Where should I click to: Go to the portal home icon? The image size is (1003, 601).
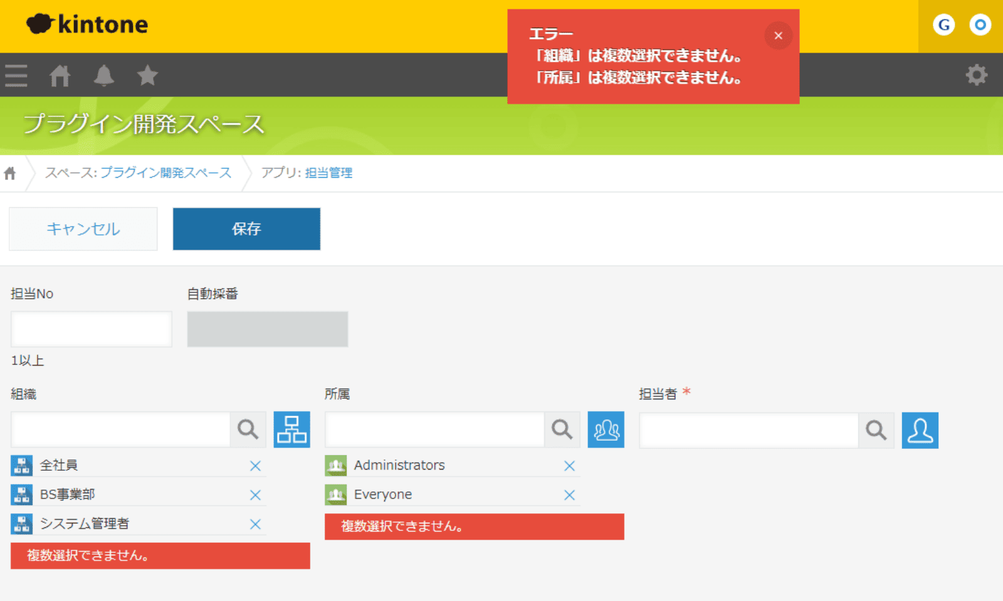(x=60, y=76)
